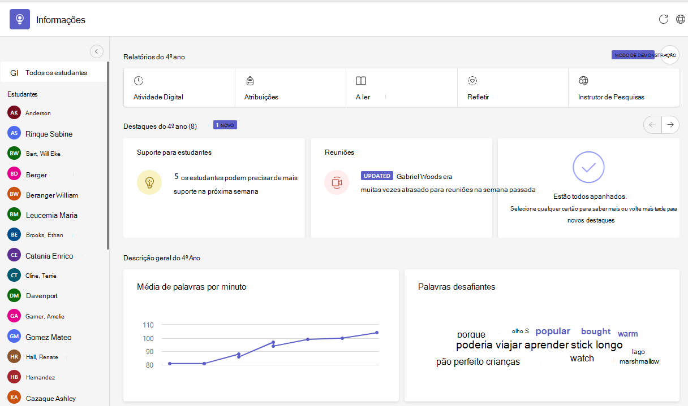Select the CE avatar for Catania Enrico
Viewport: 688px width, 406px height.
coord(14,255)
